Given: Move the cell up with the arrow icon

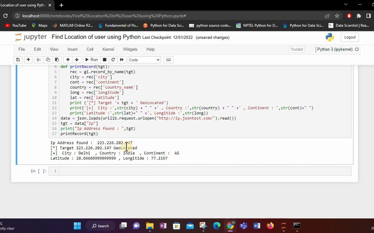Looking at the screenshot, I should coord(68,60).
